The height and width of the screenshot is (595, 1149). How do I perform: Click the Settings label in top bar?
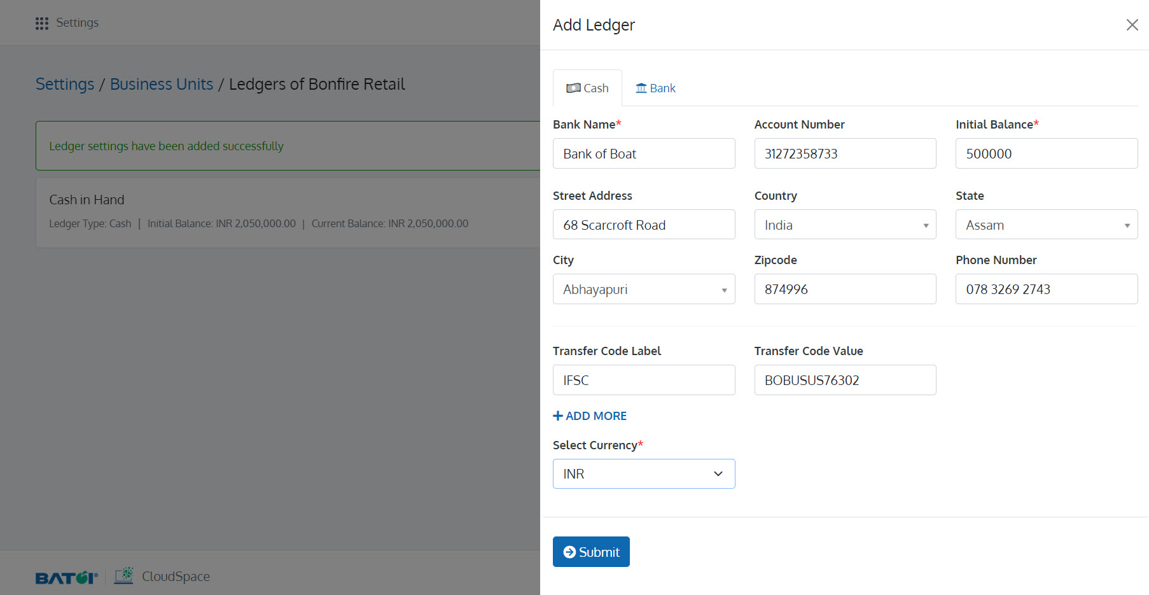point(77,23)
